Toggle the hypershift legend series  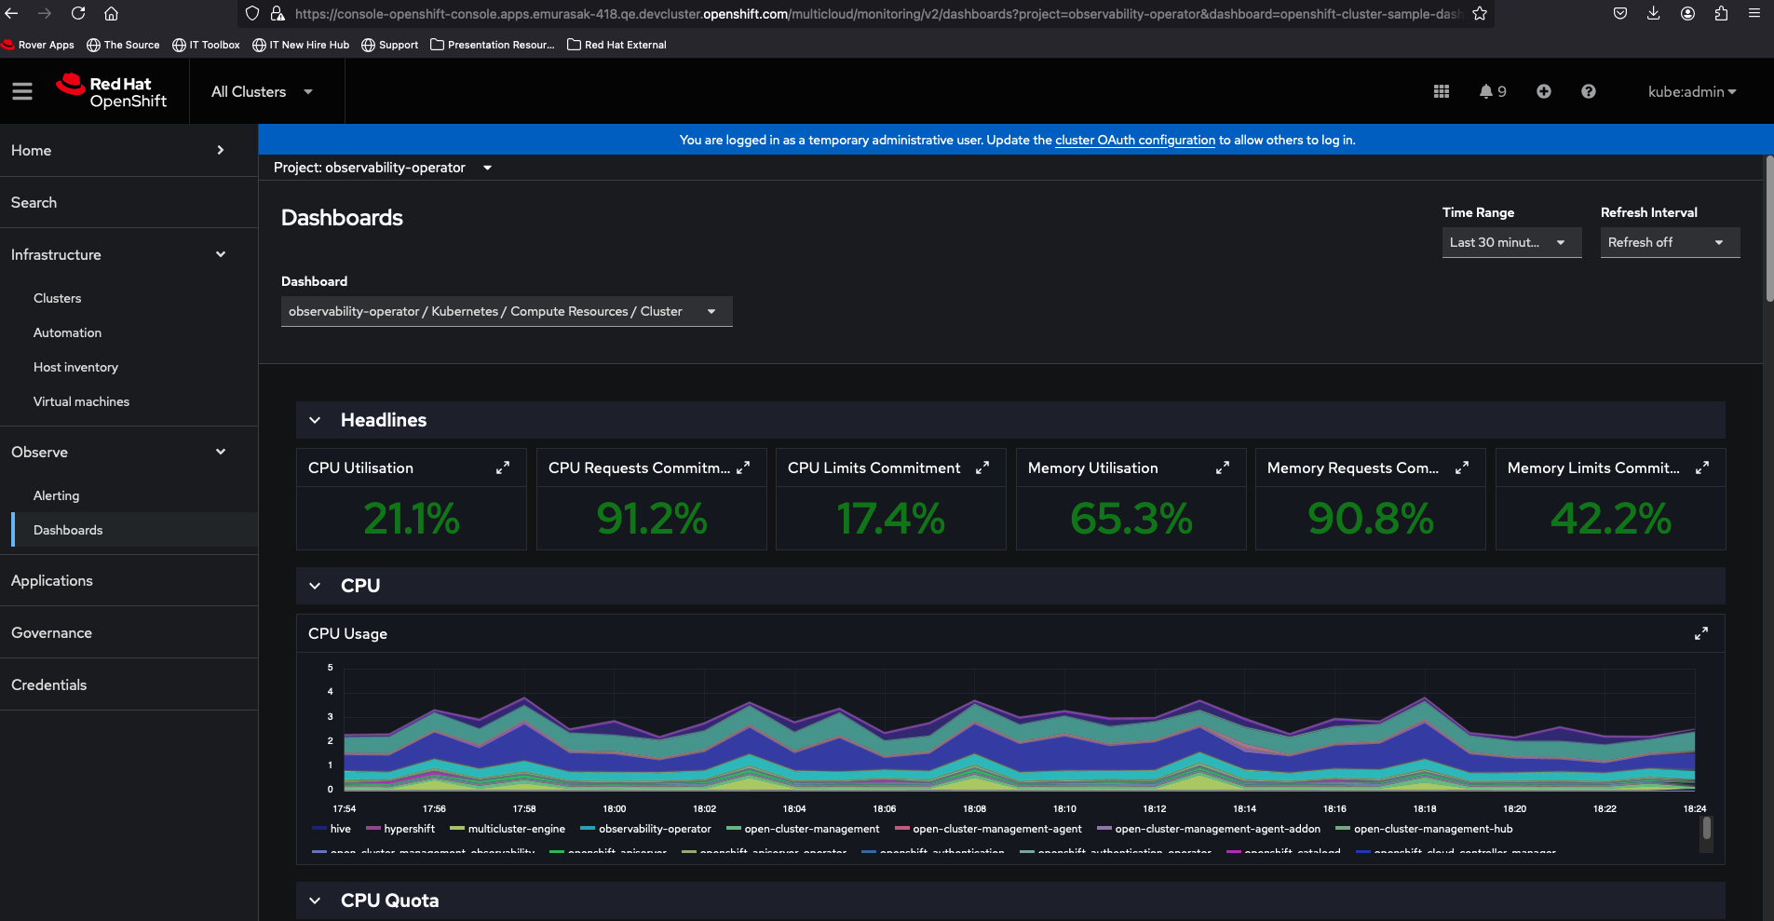(409, 829)
